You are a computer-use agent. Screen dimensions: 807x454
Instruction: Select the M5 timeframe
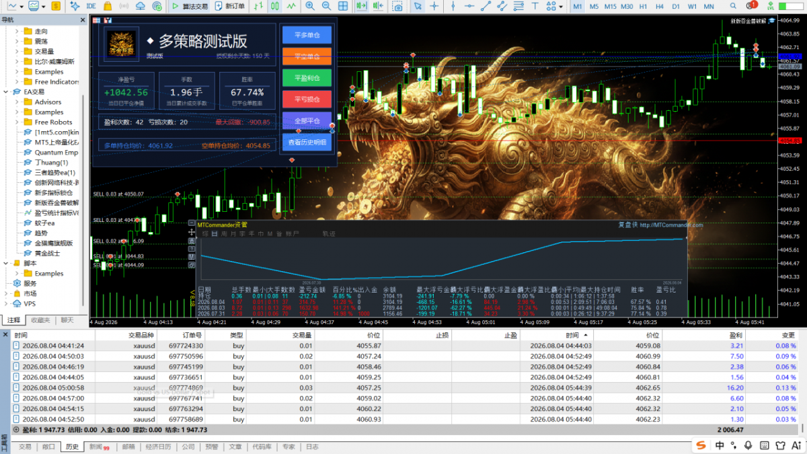594,6
